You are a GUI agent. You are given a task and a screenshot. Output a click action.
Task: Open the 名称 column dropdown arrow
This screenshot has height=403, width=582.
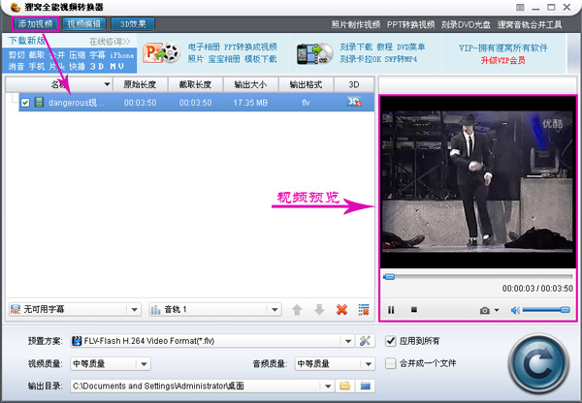click(107, 84)
